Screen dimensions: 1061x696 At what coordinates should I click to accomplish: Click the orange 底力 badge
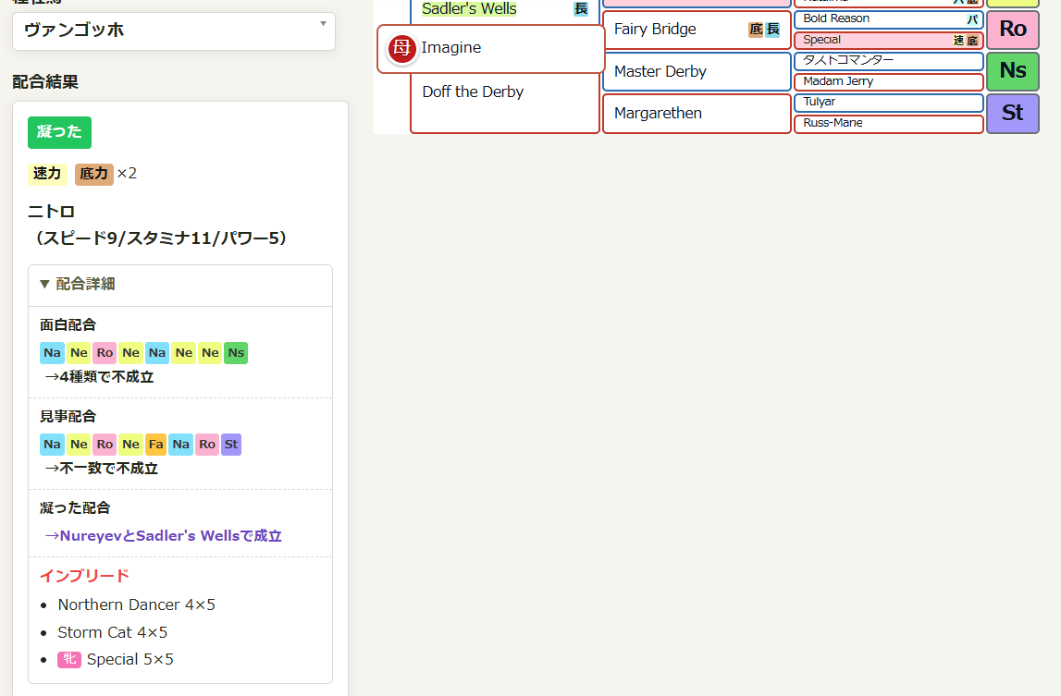pyautogui.click(x=94, y=174)
